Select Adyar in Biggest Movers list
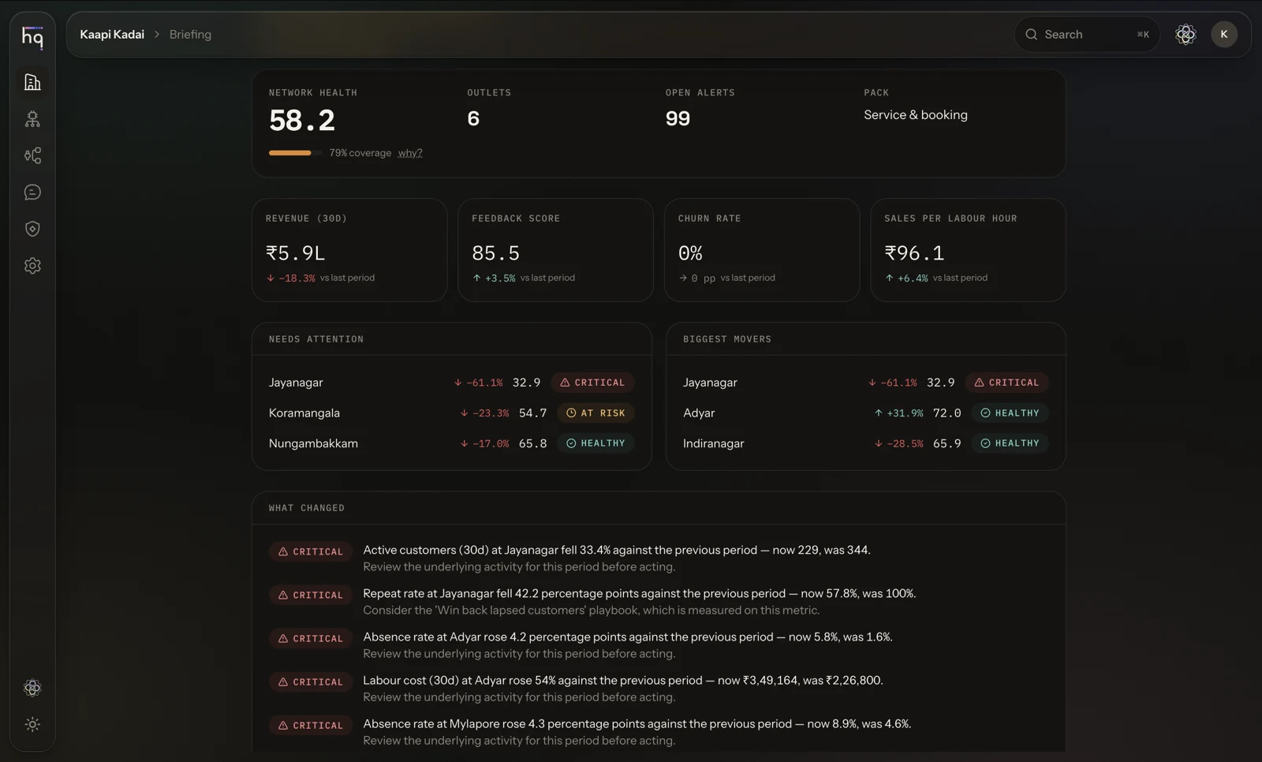This screenshot has width=1262, height=762. 865,413
